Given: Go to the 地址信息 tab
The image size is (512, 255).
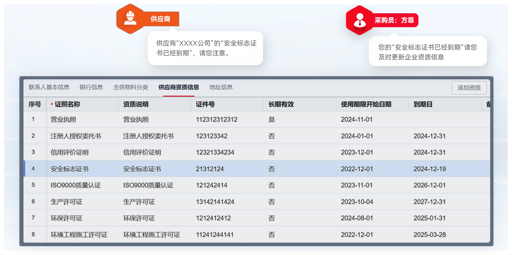Looking at the screenshot, I should point(221,87).
